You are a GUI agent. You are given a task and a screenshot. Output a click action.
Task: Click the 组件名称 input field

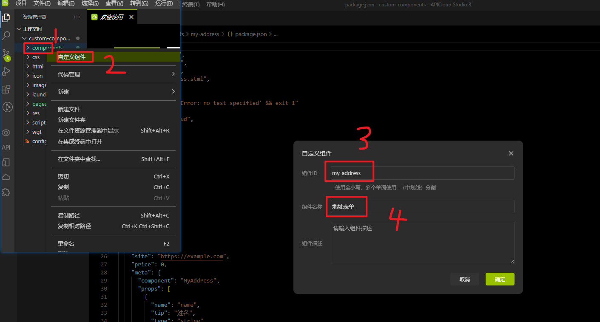point(423,206)
